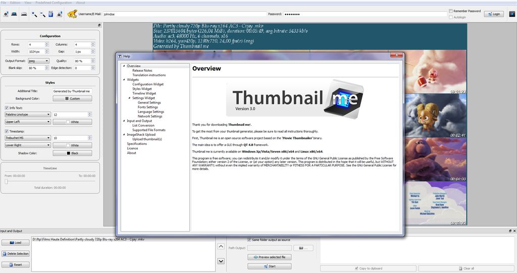Collapse the ImageShack Upload tree node arrow
The height and width of the screenshot is (273, 517).
124,135
